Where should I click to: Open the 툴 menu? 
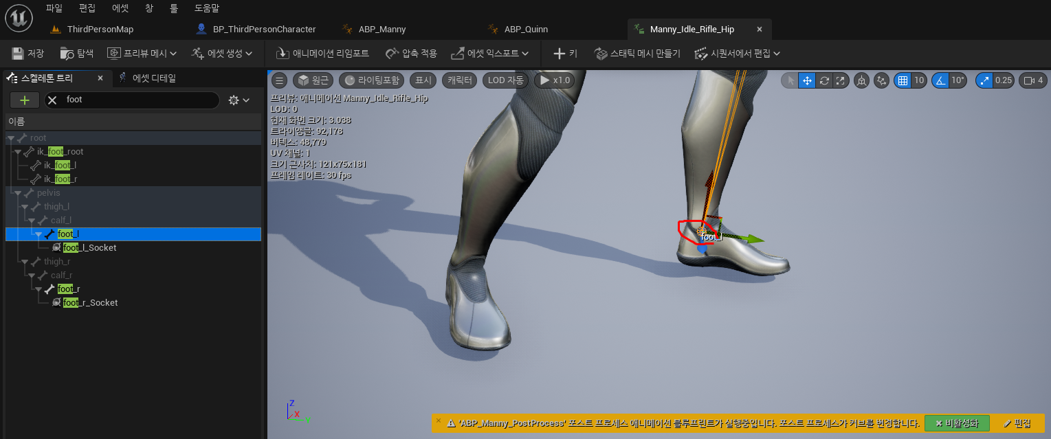[x=174, y=8]
